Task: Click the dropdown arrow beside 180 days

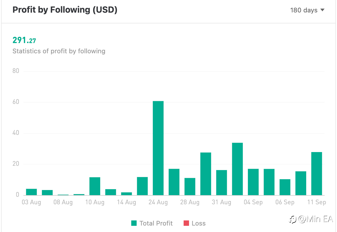Action: (322, 10)
